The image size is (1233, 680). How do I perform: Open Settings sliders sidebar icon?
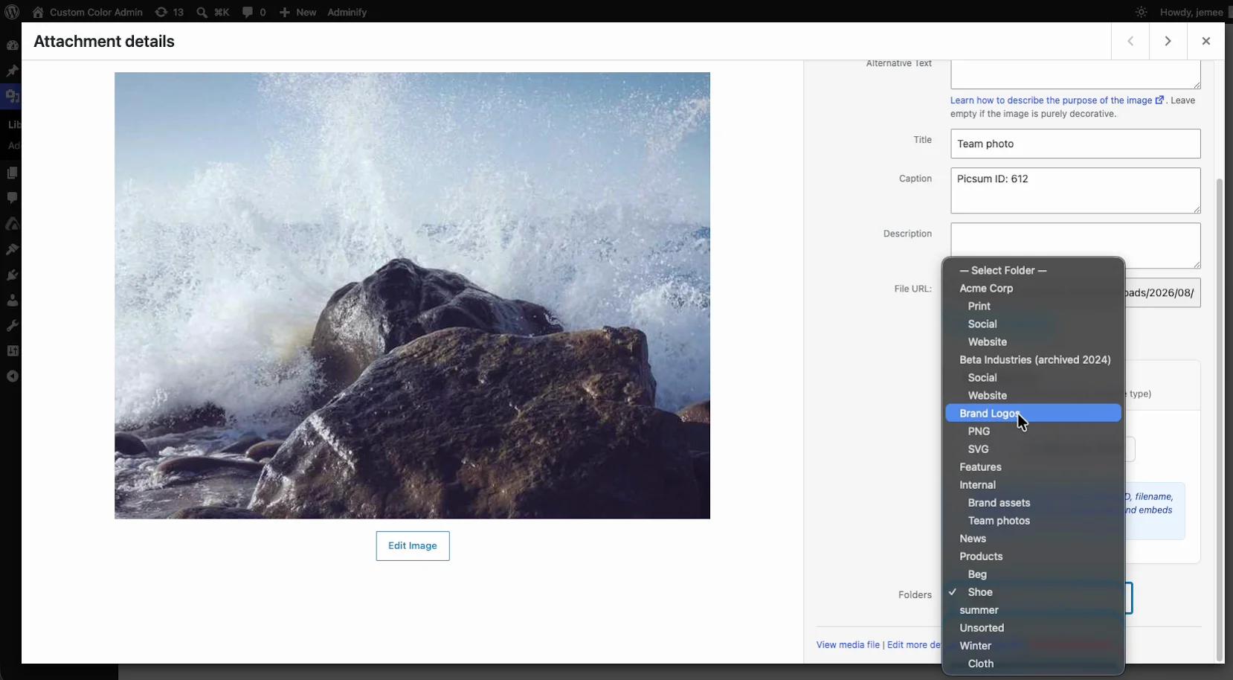(x=12, y=351)
